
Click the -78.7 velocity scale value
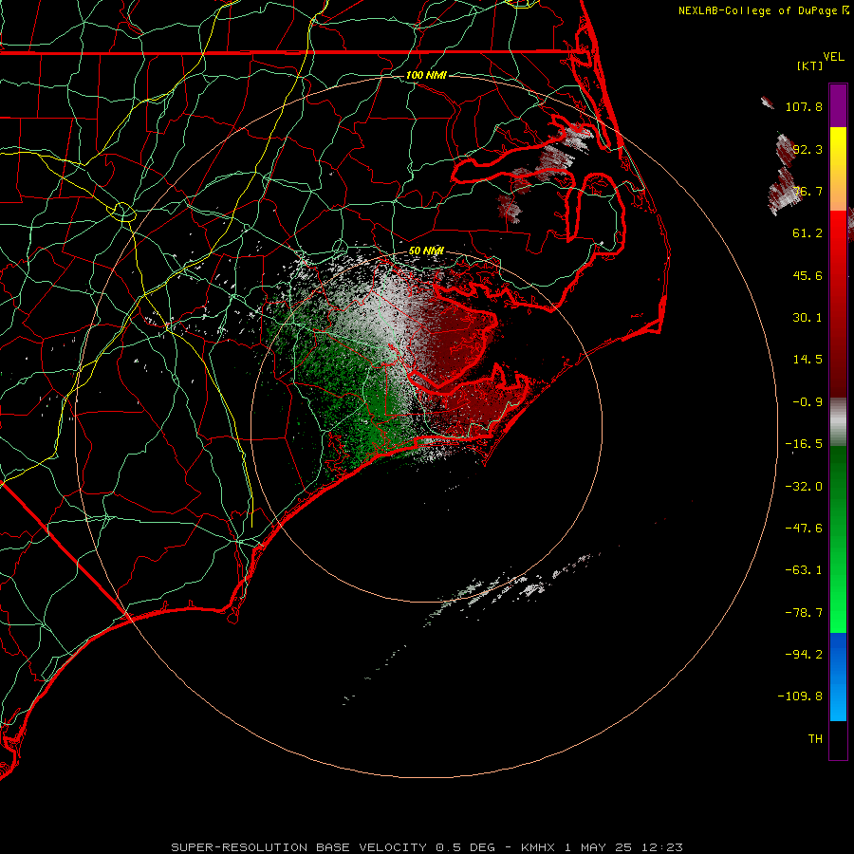pos(804,613)
